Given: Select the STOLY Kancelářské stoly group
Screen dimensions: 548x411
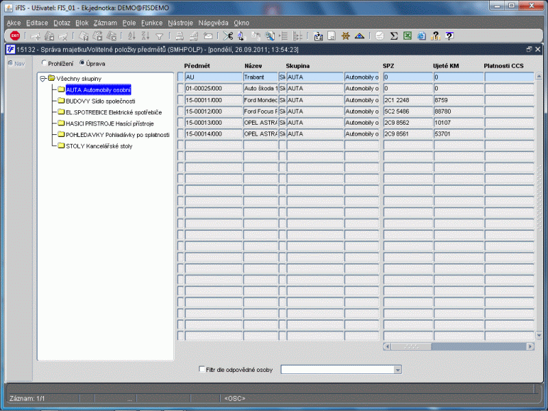Looking at the screenshot, I should [x=99, y=146].
